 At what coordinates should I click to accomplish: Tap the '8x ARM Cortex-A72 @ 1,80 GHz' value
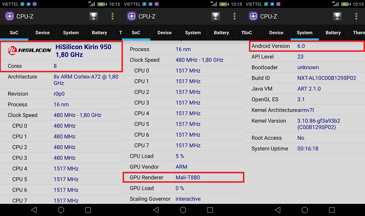(86, 80)
